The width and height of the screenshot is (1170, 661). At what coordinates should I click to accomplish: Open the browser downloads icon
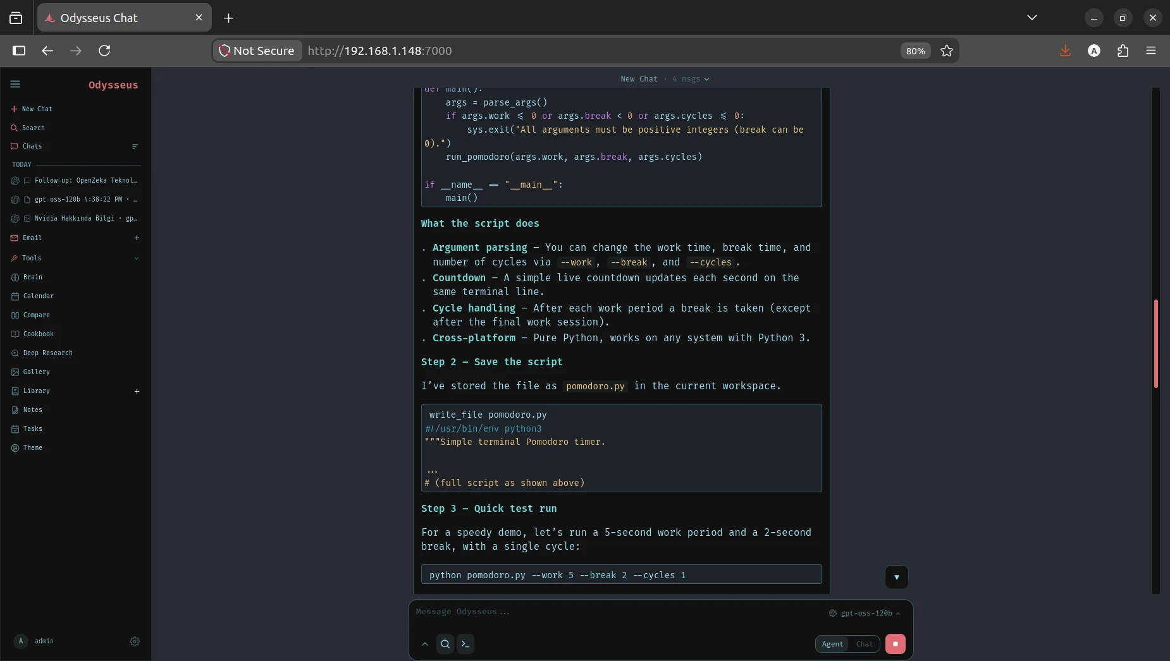click(x=1065, y=51)
